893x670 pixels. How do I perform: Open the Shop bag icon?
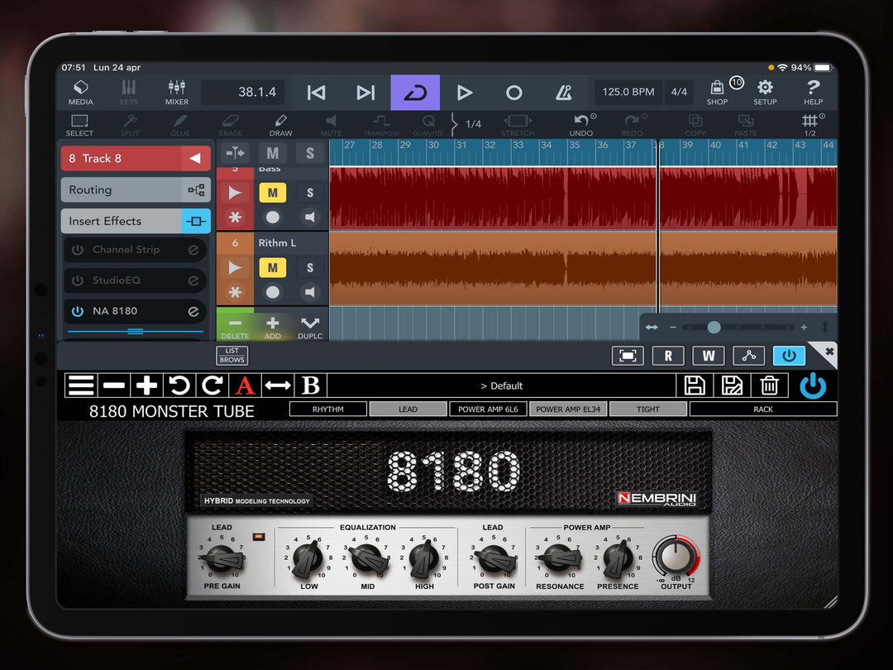point(717,93)
